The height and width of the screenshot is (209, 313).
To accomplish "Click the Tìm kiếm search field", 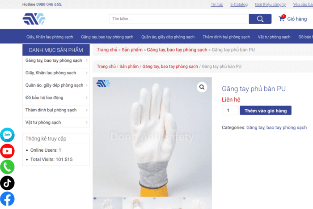I will (179, 19).
